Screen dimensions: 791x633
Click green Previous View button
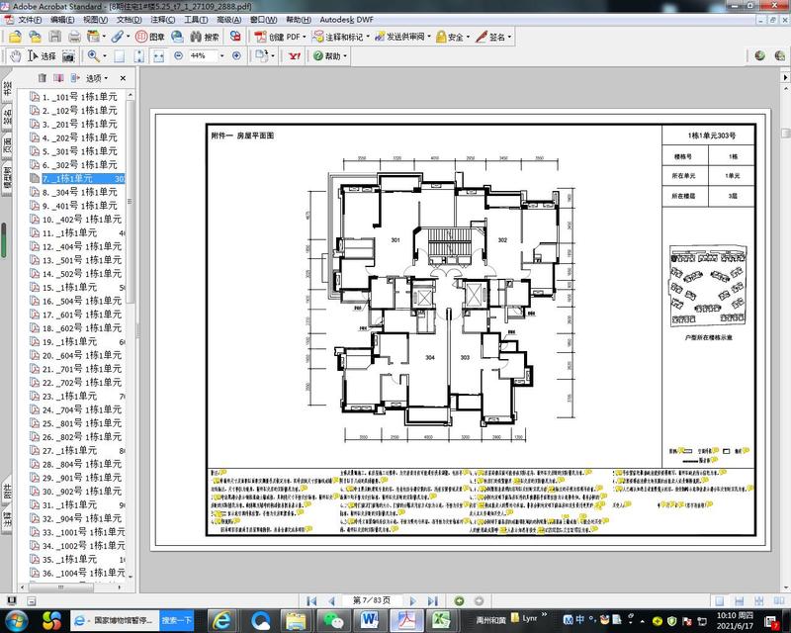coord(459,600)
